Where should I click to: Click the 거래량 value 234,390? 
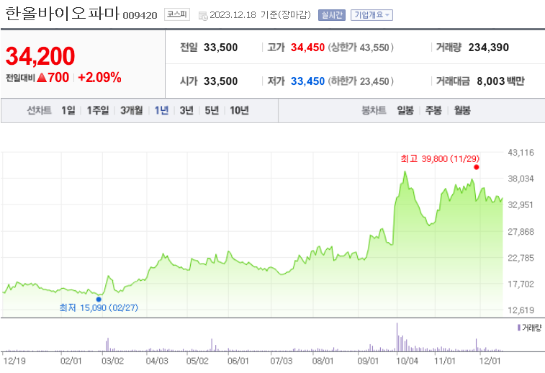(x=488, y=48)
